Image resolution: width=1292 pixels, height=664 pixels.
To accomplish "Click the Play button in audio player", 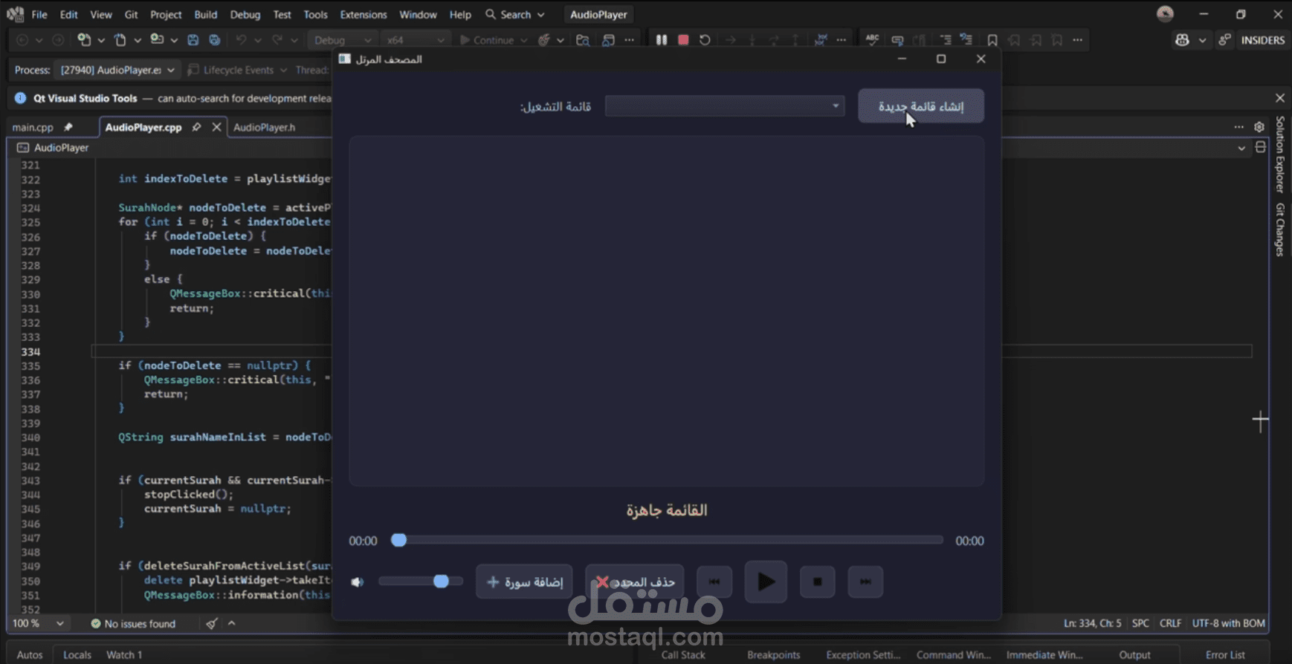I will [x=766, y=582].
